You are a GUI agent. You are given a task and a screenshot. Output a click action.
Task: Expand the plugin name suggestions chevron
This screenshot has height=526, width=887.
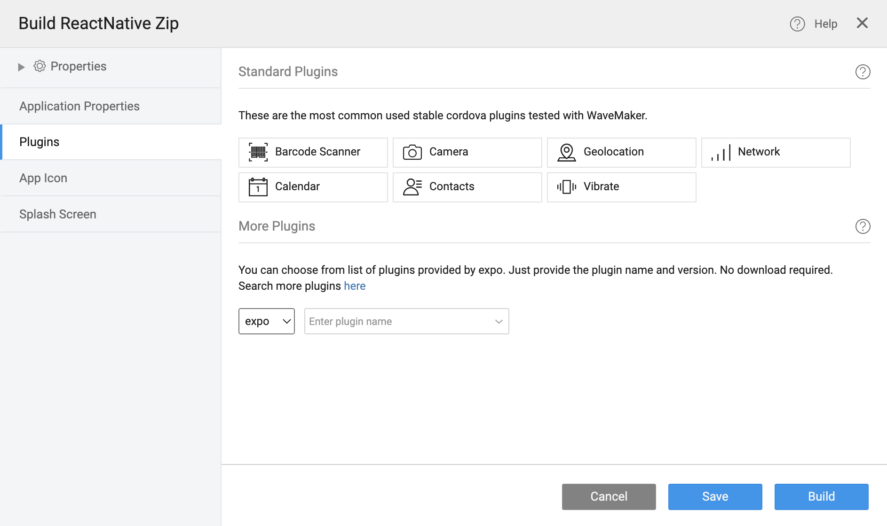click(x=499, y=322)
